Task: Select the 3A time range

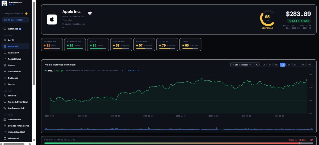Action: click(x=289, y=65)
